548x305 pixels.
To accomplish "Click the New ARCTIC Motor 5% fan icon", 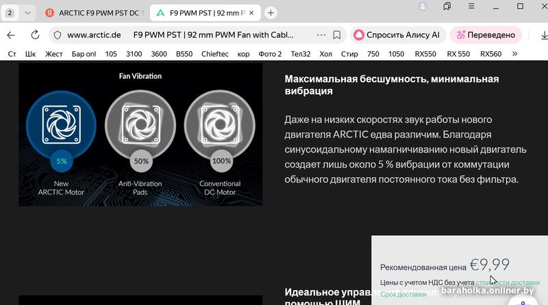I will click(61, 125).
